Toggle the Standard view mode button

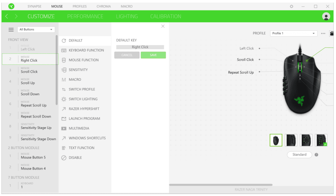[299, 155]
